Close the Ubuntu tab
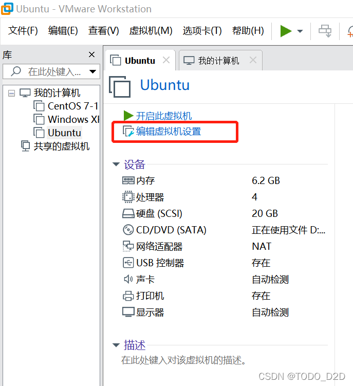The image size is (353, 386). tap(166, 60)
